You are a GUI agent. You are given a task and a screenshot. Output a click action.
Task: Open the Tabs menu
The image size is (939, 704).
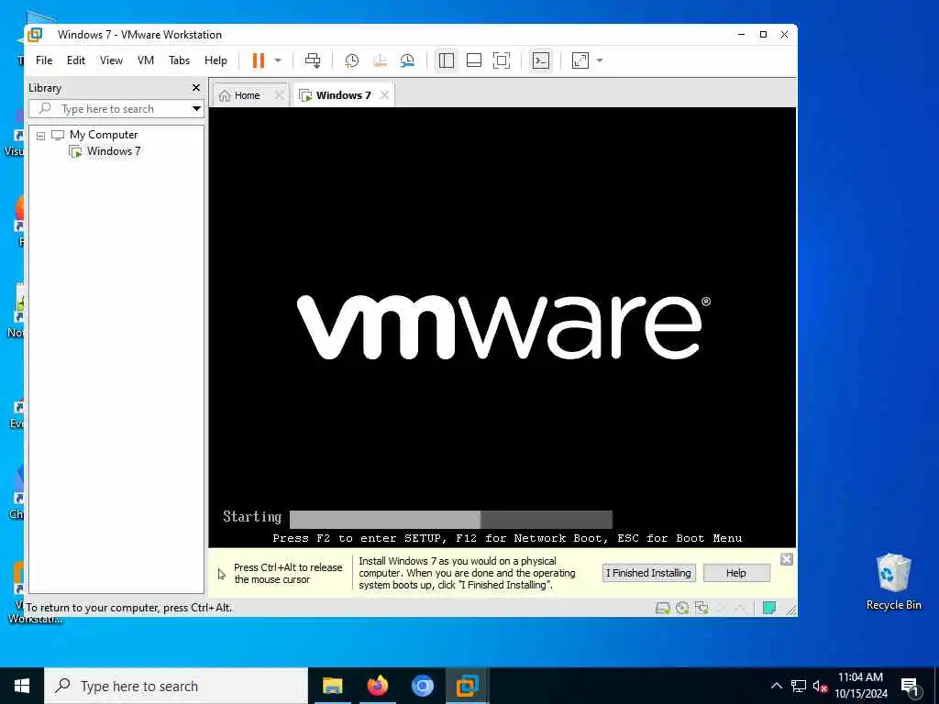click(x=179, y=60)
